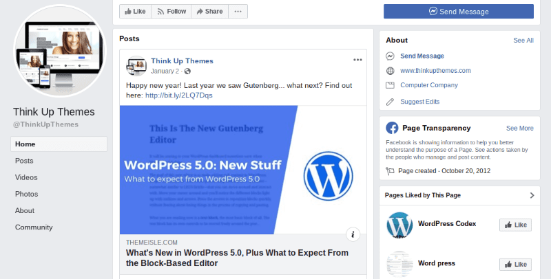Image resolution: width=551 pixels, height=279 pixels.
Task: Click See All in the About panel
Action: pos(523,41)
